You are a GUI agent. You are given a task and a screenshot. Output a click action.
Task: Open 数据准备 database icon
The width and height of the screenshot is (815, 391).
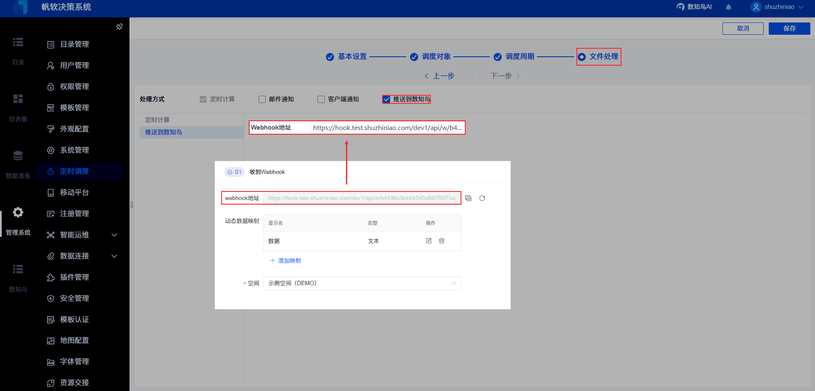18,155
